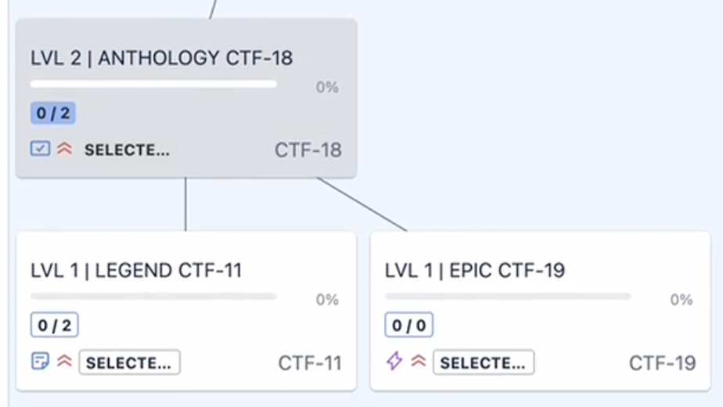This screenshot has height=407, width=723.
Task: Click the 0 / 0 child count badge on CTF-19
Action: tap(408, 325)
